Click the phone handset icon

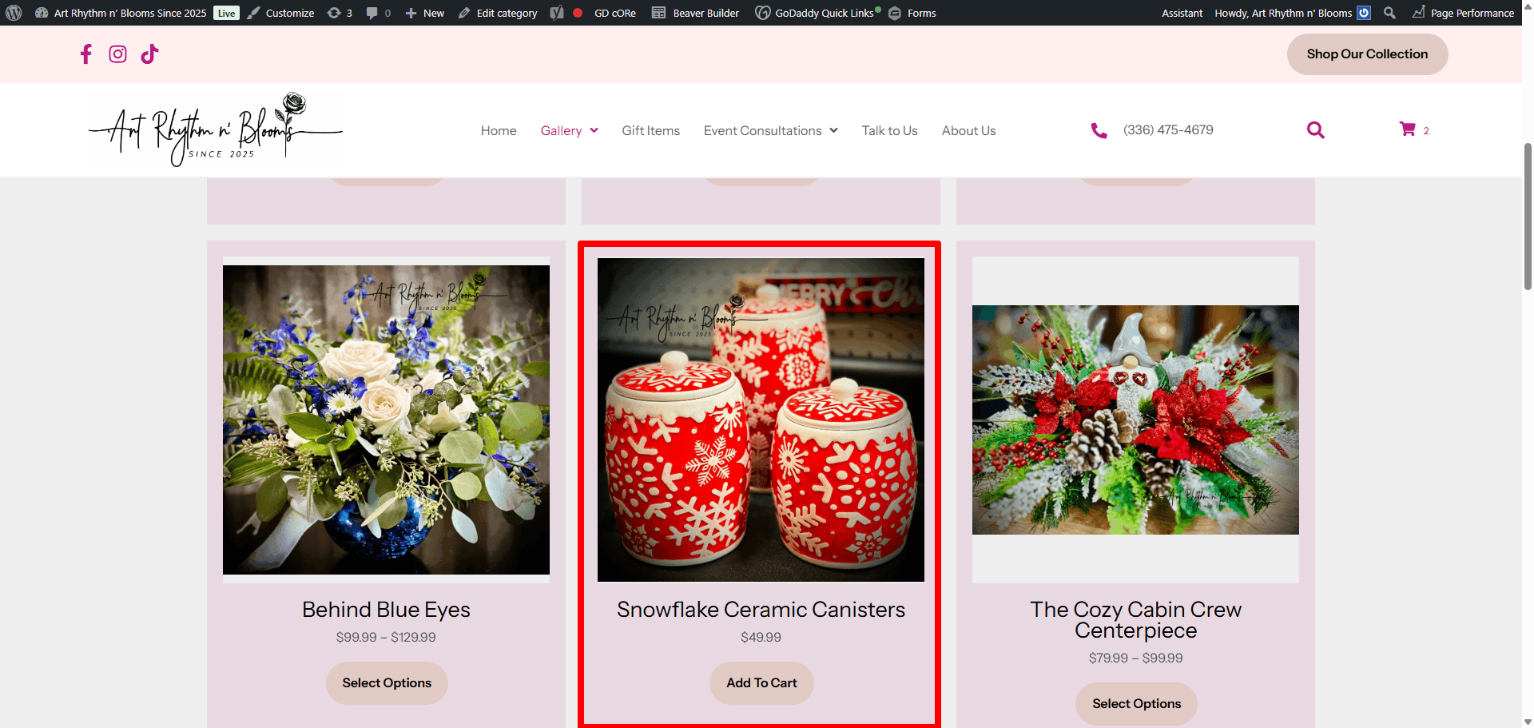pos(1099,130)
